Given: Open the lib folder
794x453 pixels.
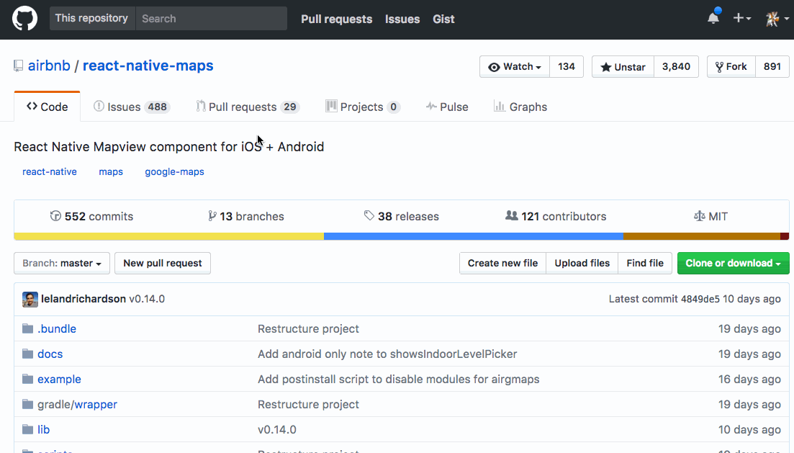Looking at the screenshot, I should tap(43, 429).
